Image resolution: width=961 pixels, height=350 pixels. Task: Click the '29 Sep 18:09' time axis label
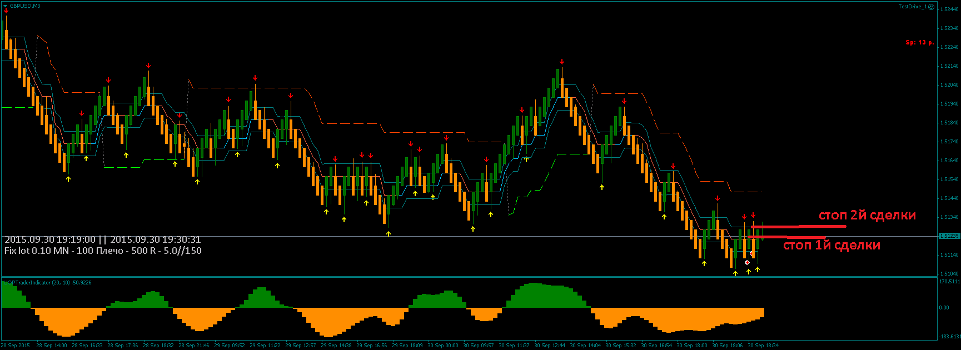pos(407,345)
